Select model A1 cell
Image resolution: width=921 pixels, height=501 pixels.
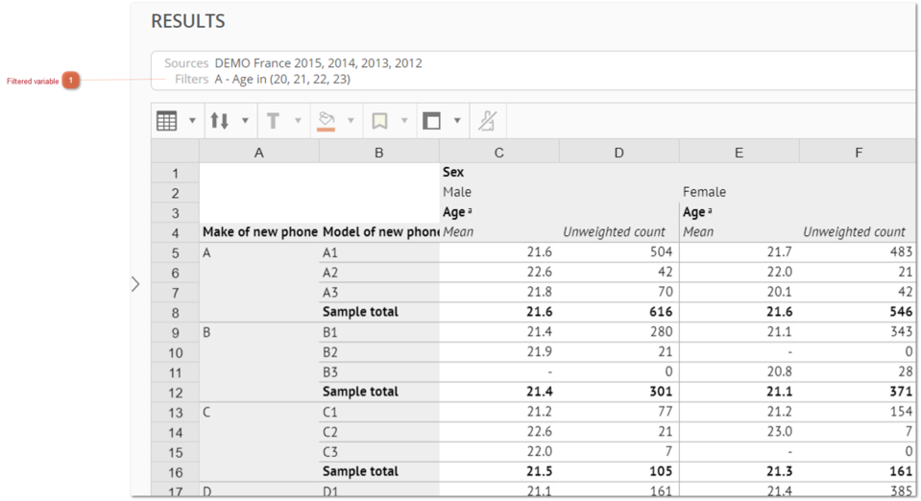tap(378, 253)
